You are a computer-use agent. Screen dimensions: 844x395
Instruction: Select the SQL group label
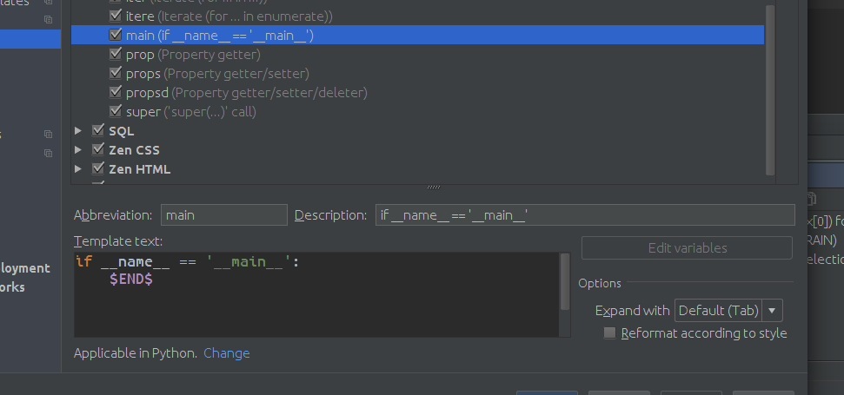click(x=122, y=131)
